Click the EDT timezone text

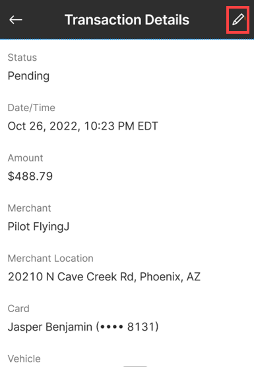click(148, 126)
